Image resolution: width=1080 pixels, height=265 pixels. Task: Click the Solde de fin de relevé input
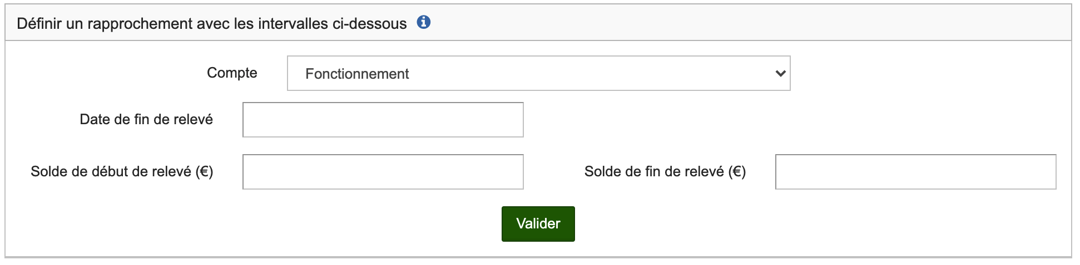point(915,172)
